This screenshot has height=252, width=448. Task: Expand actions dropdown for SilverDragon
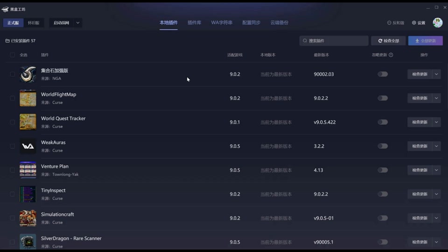(x=436, y=242)
